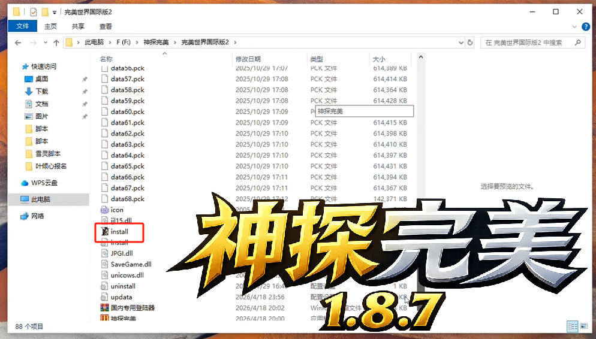Click the Back navigation arrow
This screenshot has width=596, height=339.
pyautogui.click(x=18, y=43)
